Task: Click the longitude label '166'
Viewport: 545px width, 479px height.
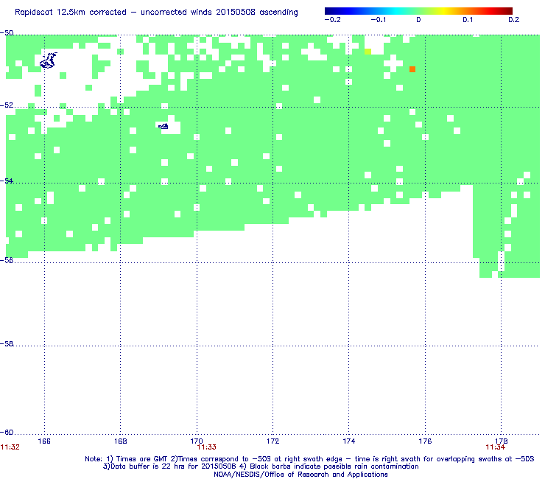Action: point(44,441)
